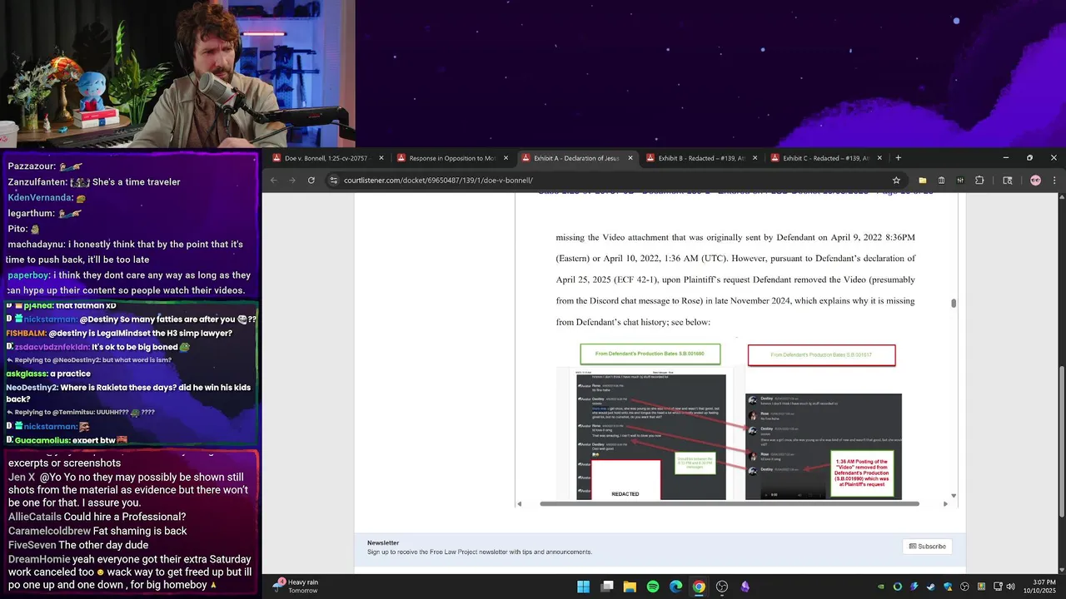Viewport: 1066px width, 599px height.
Task: Click the volume speaker tray icon
Action: [x=1010, y=587]
